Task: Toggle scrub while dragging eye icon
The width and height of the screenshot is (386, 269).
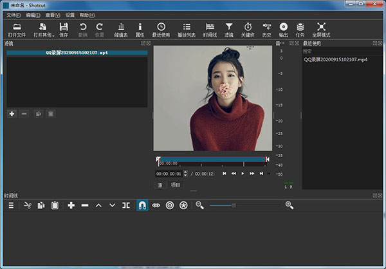Action: tap(156, 205)
